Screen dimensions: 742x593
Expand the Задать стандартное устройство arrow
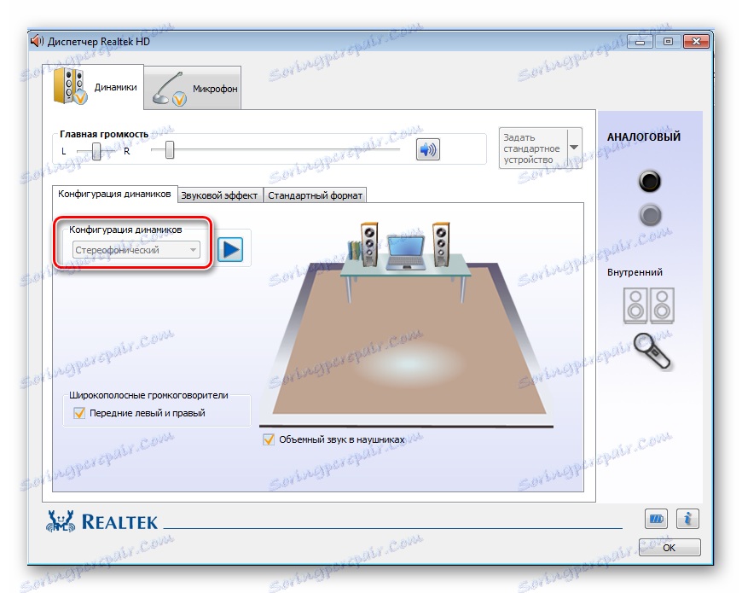pos(575,148)
